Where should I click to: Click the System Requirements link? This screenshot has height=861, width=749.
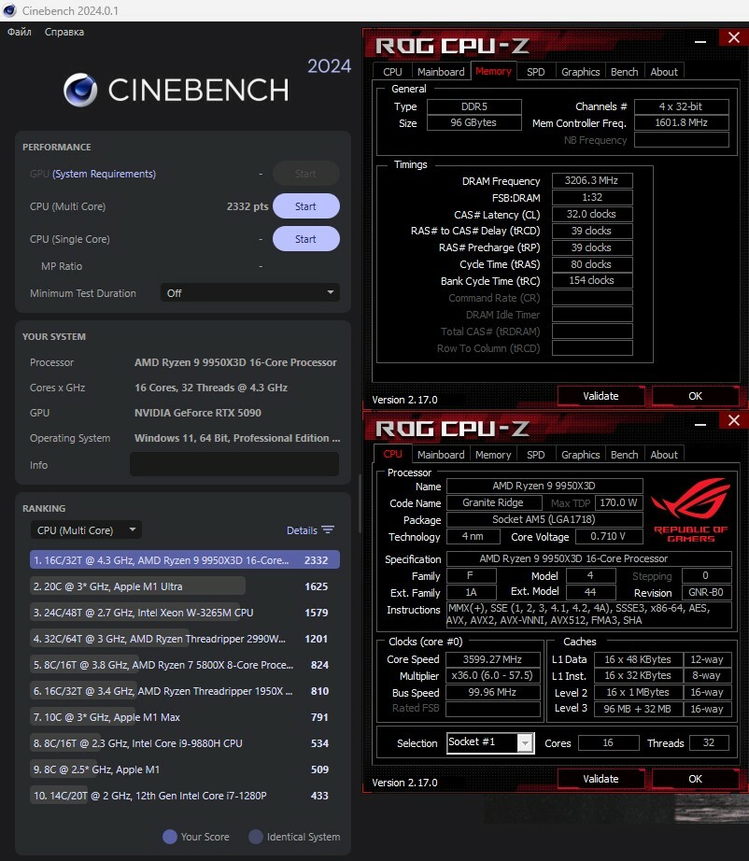(x=104, y=174)
